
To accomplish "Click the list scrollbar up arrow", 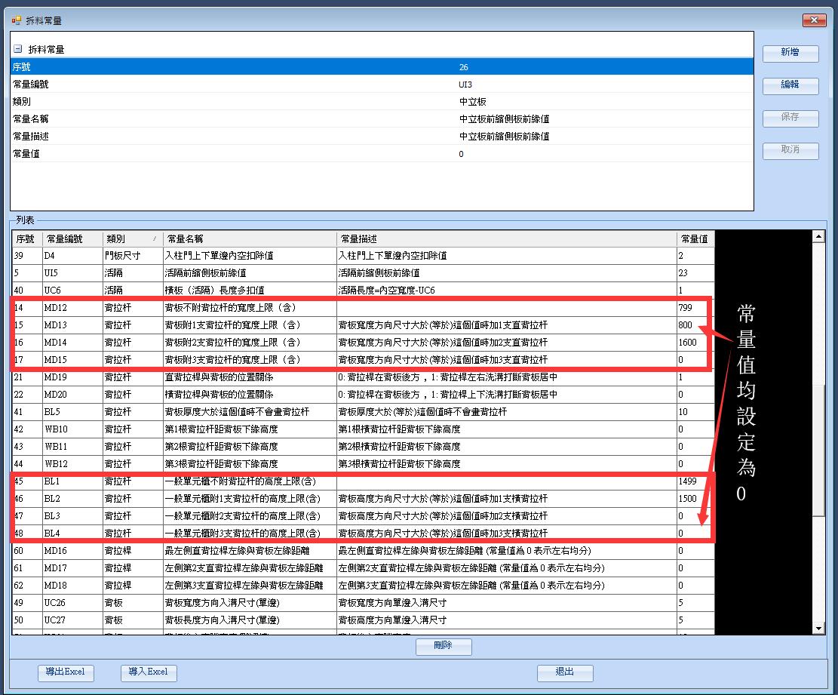I will coord(818,237).
